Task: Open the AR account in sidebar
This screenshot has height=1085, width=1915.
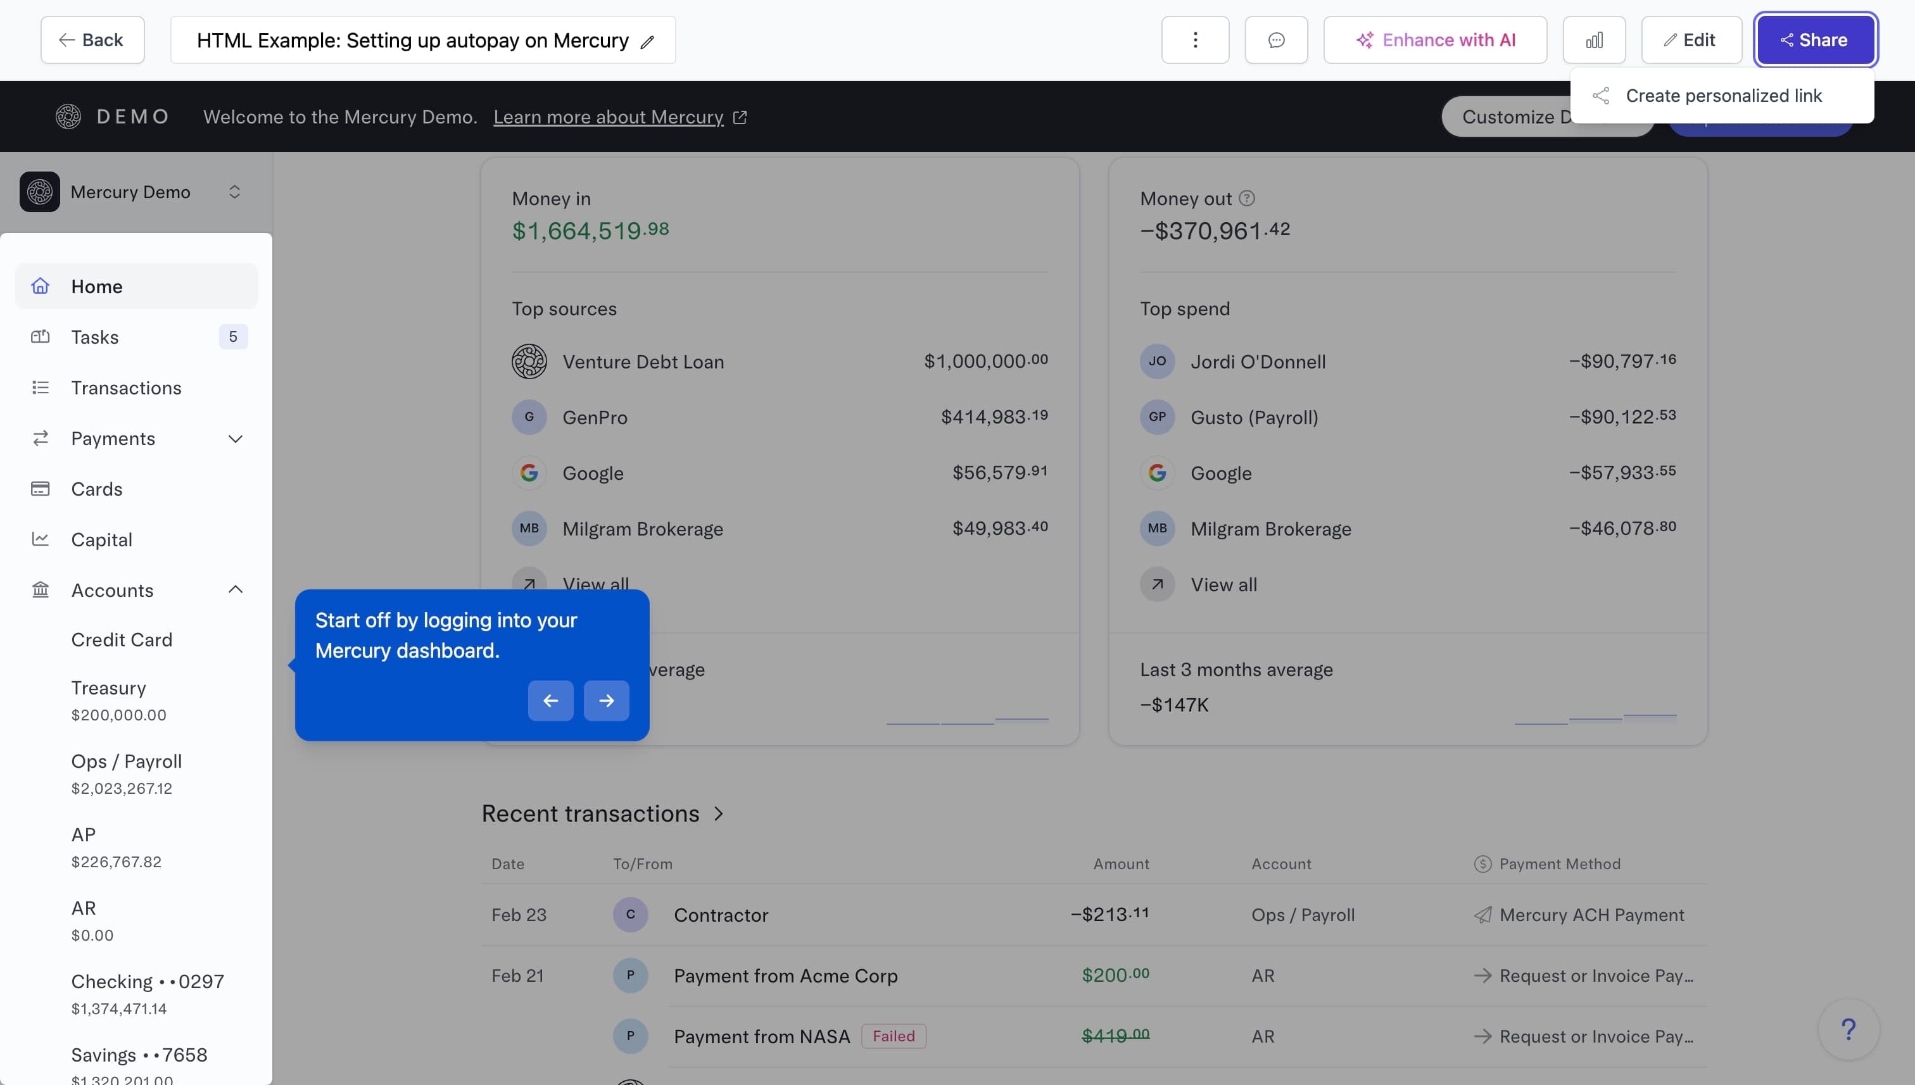Action: tap(92, 920)
